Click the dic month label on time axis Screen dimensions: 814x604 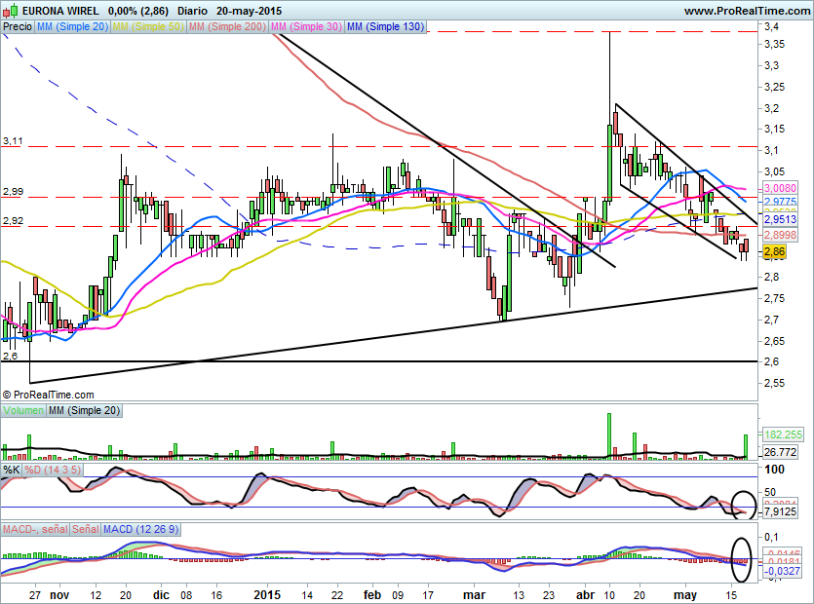(x=161, y=594)
